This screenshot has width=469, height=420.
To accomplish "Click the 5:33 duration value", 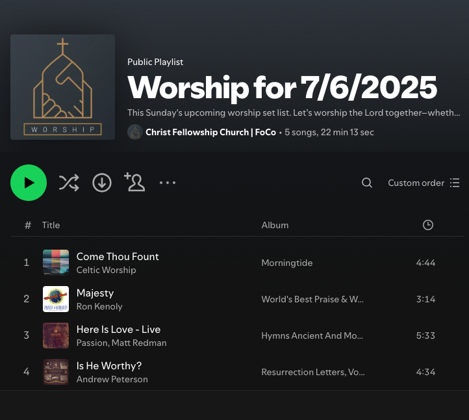I will pos(425,335).
